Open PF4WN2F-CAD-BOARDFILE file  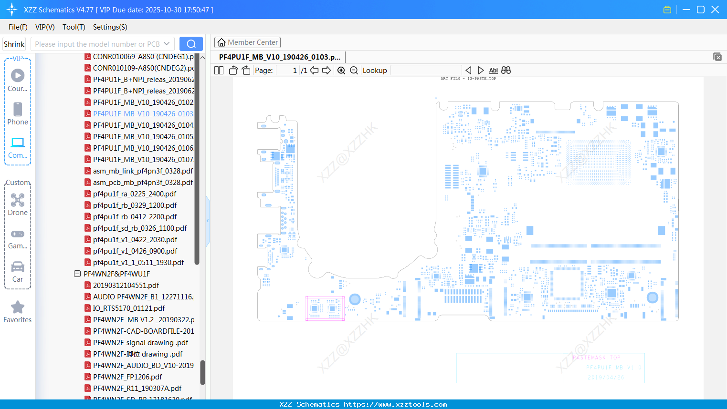coord(143,331)
